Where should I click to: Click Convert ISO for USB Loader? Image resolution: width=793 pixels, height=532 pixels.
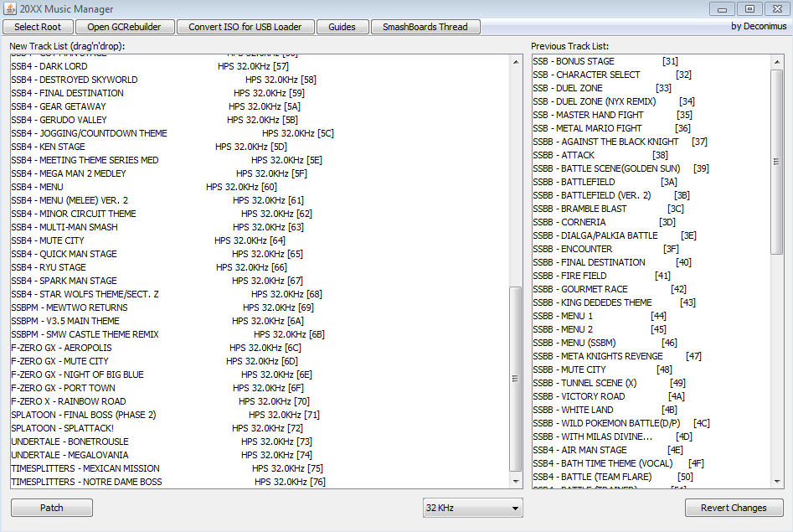coord(245,27)
